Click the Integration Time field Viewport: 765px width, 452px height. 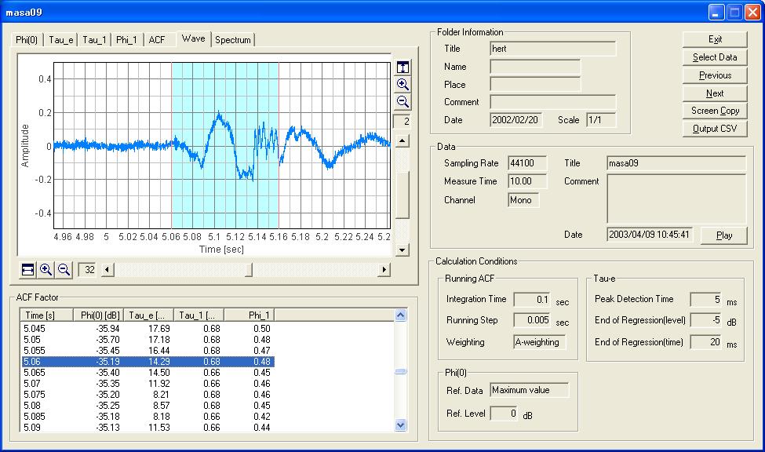click(532, 300)
